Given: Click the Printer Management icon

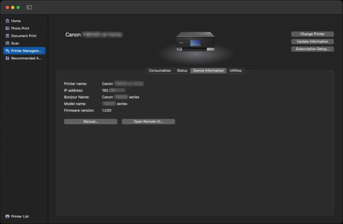Looking at the screenshot, I should click(7, 51).
